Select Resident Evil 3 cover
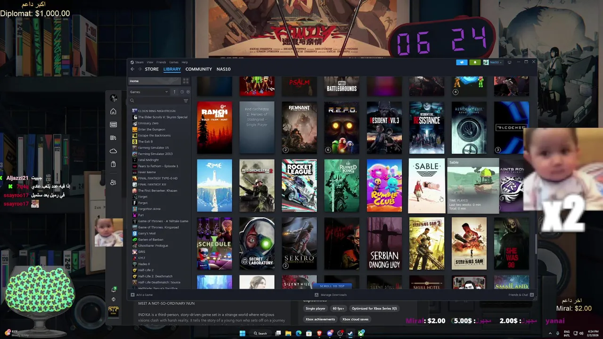Screen dimensions: 603x339 pos(384,128)
